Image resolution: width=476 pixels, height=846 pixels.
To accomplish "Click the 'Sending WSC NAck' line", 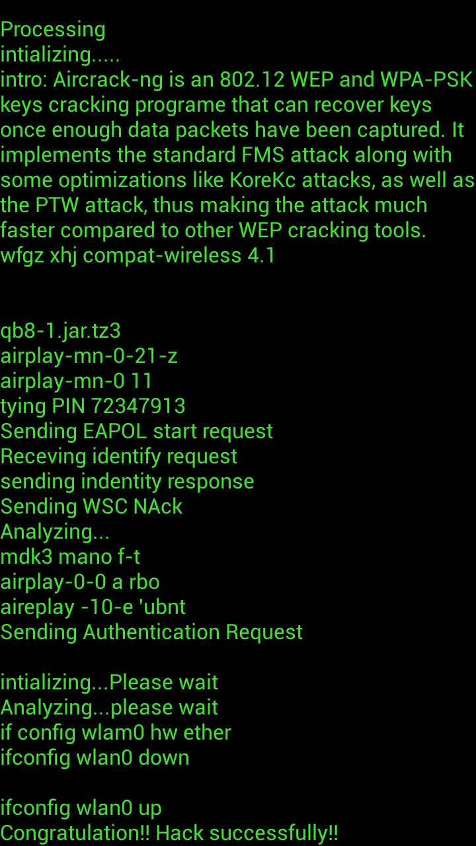I will click(x=92, y=506).
